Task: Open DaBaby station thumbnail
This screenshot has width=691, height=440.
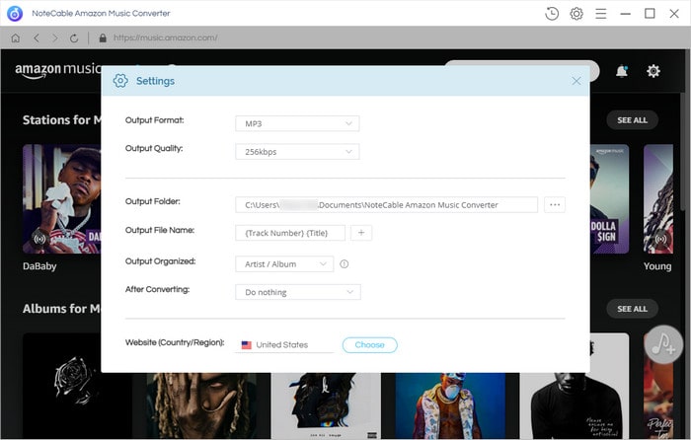Action: (61, 199)
